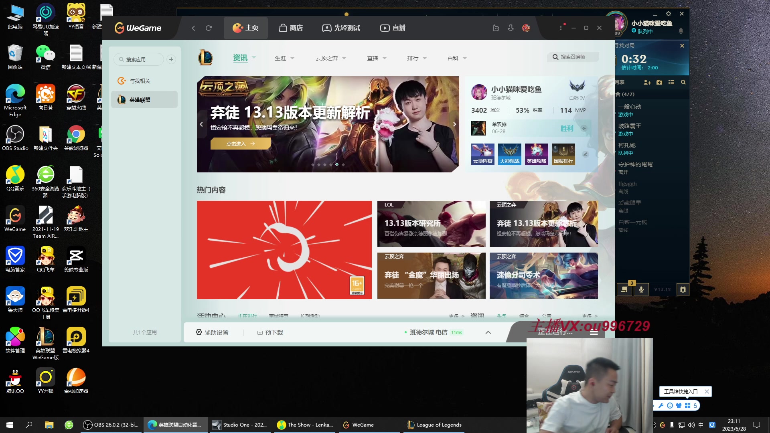
Task: Toggle the chat window with 3 unread messages
Action: pos(624,289)
